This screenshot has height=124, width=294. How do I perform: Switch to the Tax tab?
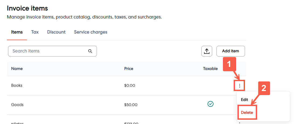[35, 32]
